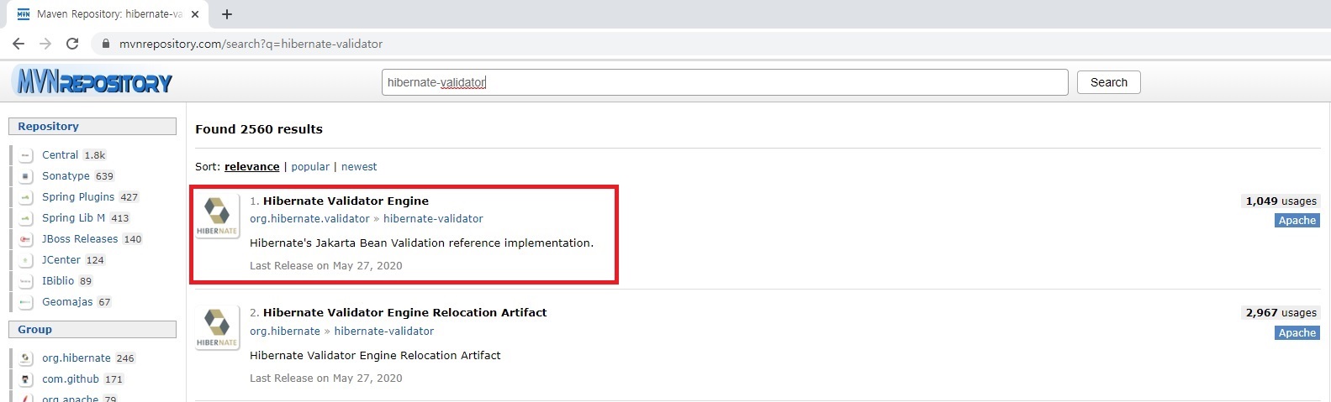The image size is (1331, 402).
Task: Click hibernate-validator artifact link in second result
Action: (x=384, y=332)
